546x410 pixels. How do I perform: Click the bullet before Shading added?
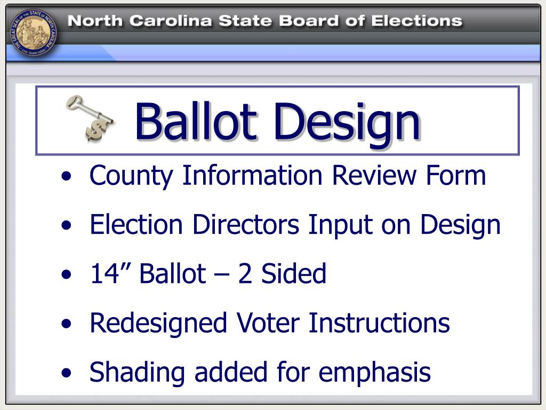click(66, 373)
